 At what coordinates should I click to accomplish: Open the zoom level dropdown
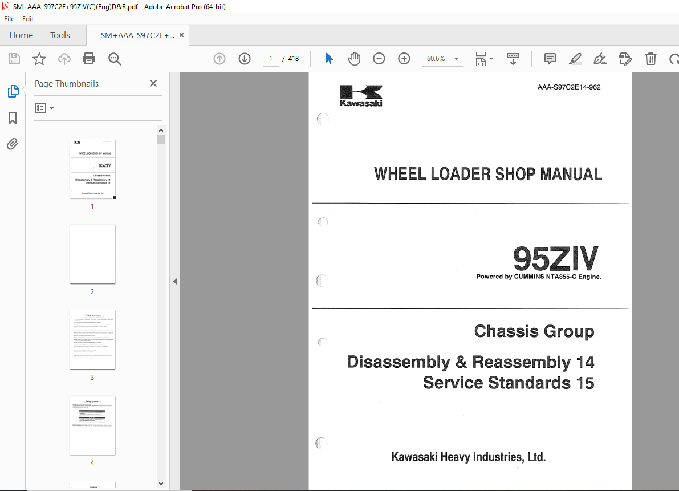point(456,59)
